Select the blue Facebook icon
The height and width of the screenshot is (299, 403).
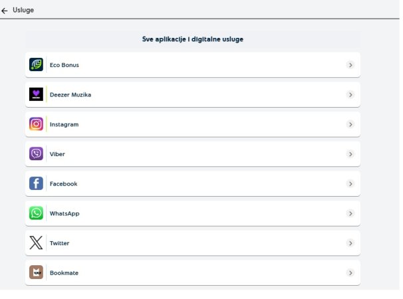(x=36, y=183)
